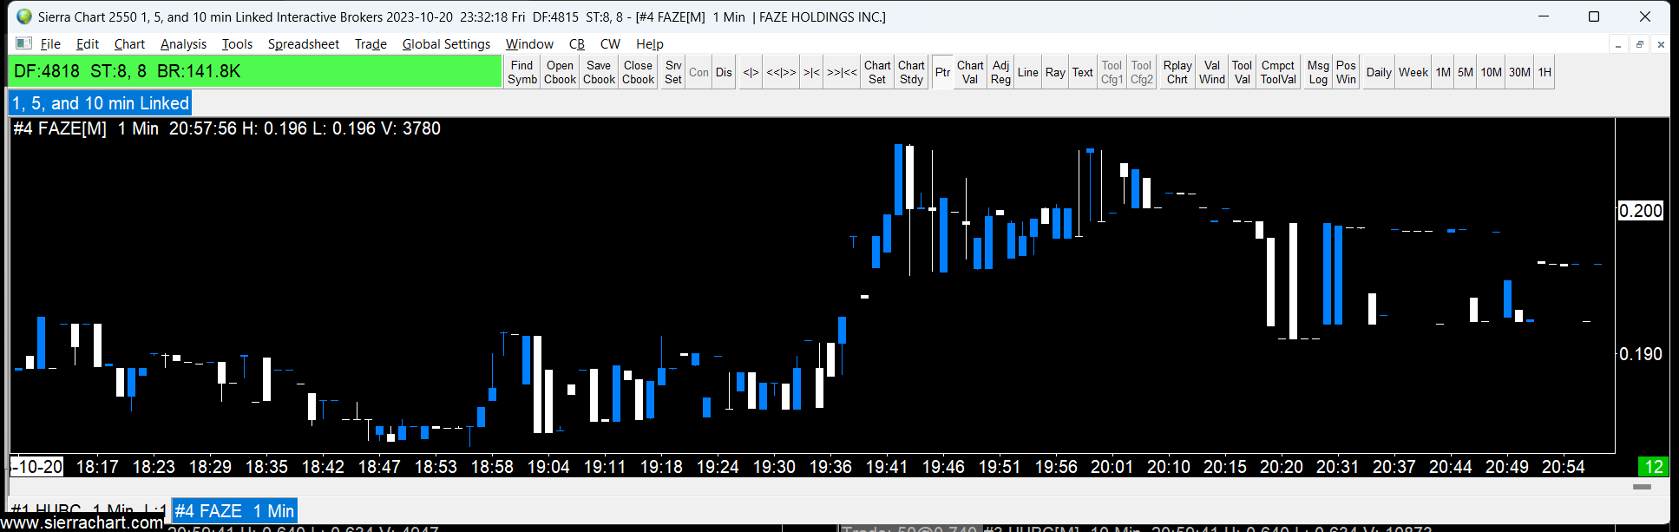
Task: Switch chart to 1H timeframe
Action: [1545, 72]
